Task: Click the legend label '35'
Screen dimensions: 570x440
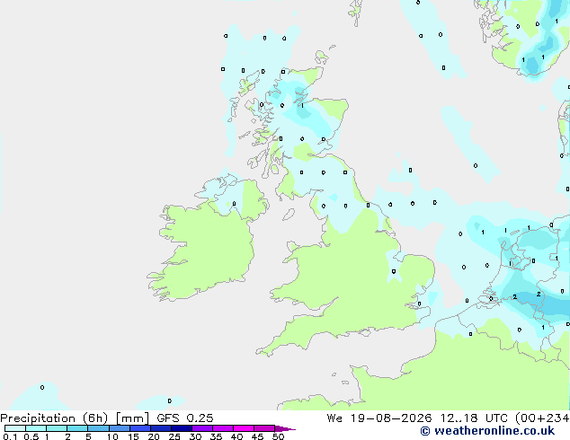Action: [216, 436]
